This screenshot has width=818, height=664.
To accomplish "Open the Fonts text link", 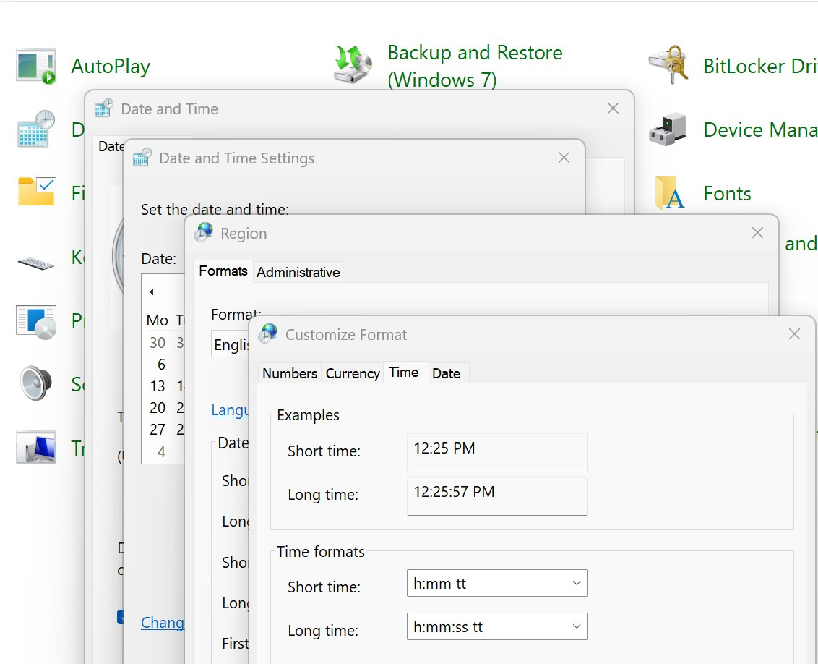I will pyautogui.click(x=727, y=194).
